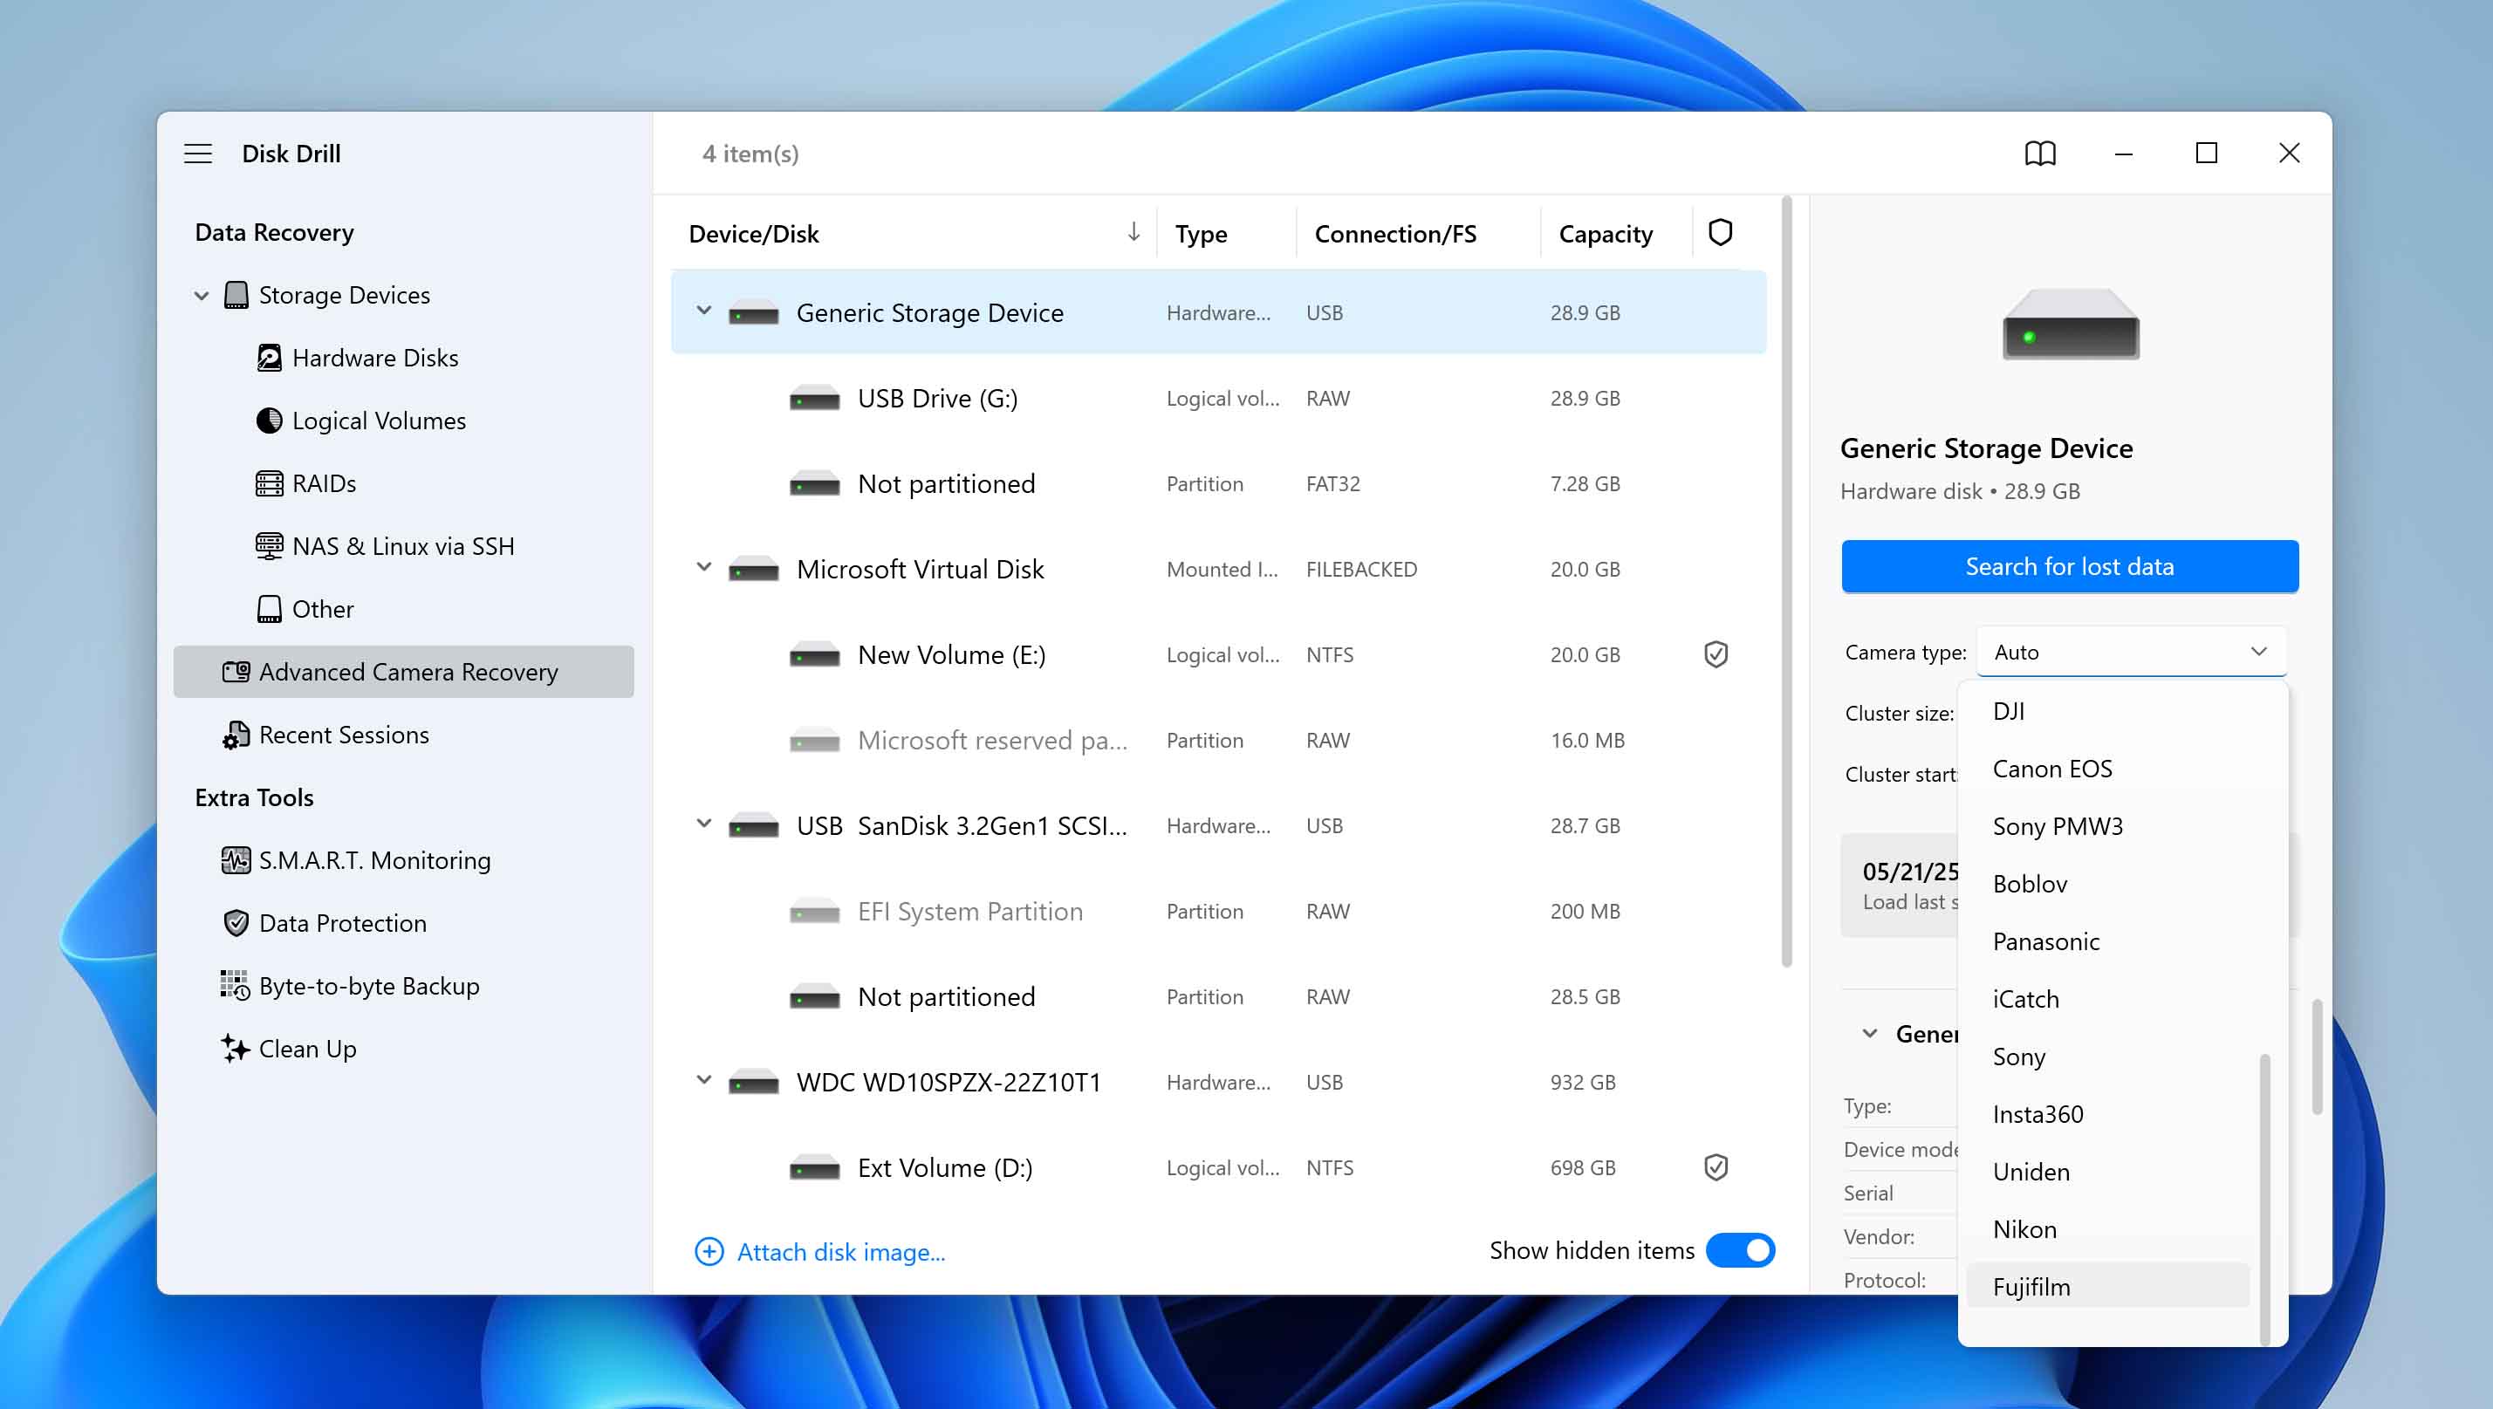Select the EFI System Partition row
Screen dimensions: 2493x1409
1218,912
